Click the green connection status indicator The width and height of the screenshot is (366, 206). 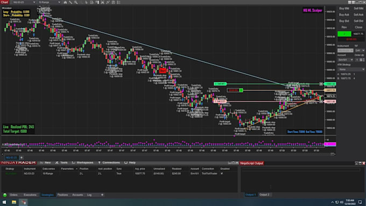tap(5, 195)
